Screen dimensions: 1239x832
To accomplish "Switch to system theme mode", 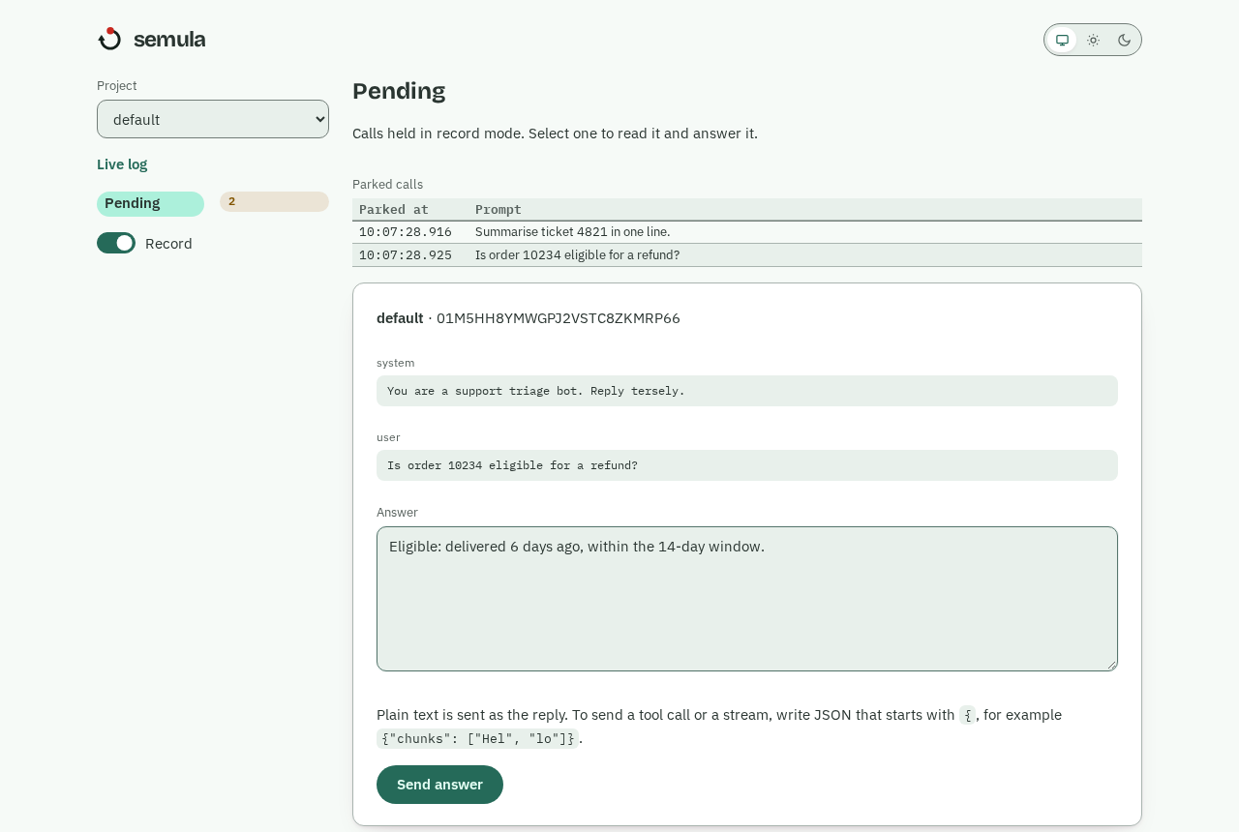I will tap(1062, 40).
